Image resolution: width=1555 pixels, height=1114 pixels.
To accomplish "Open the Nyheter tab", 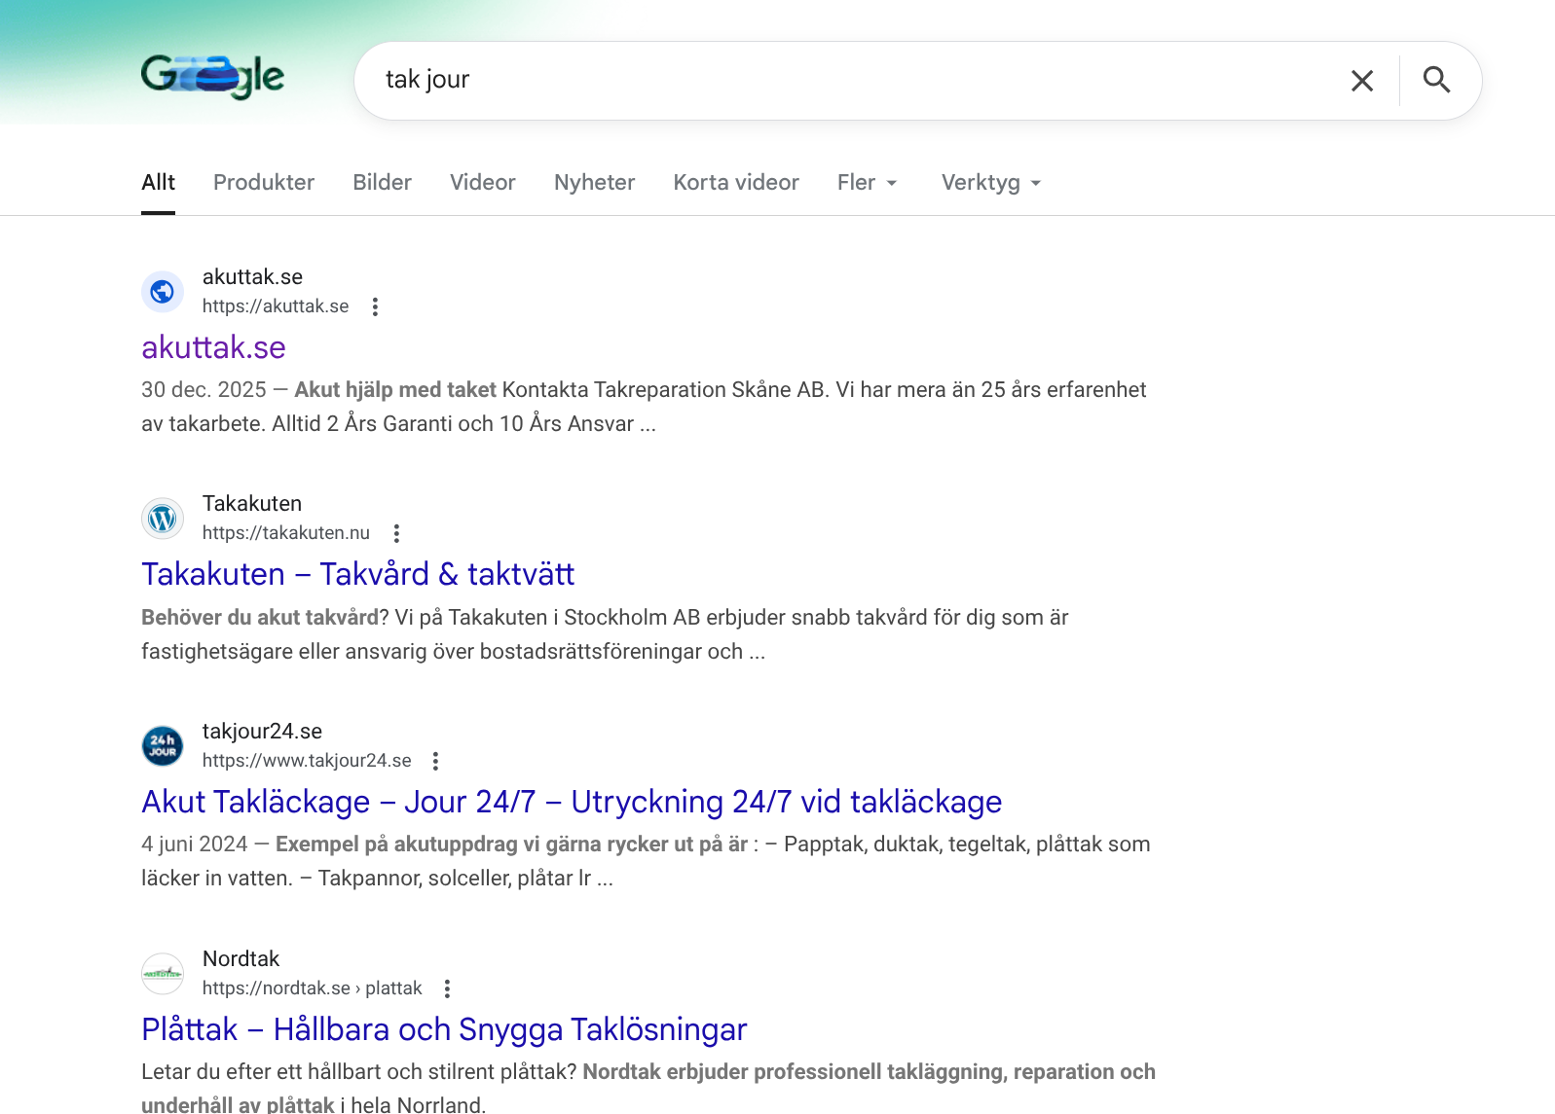I will 594,182.
